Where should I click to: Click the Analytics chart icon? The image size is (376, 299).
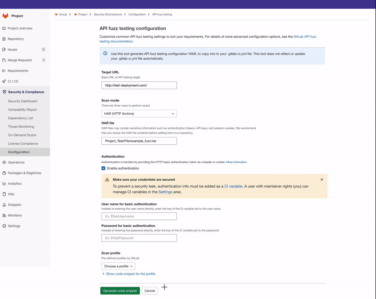pos(4,184)
